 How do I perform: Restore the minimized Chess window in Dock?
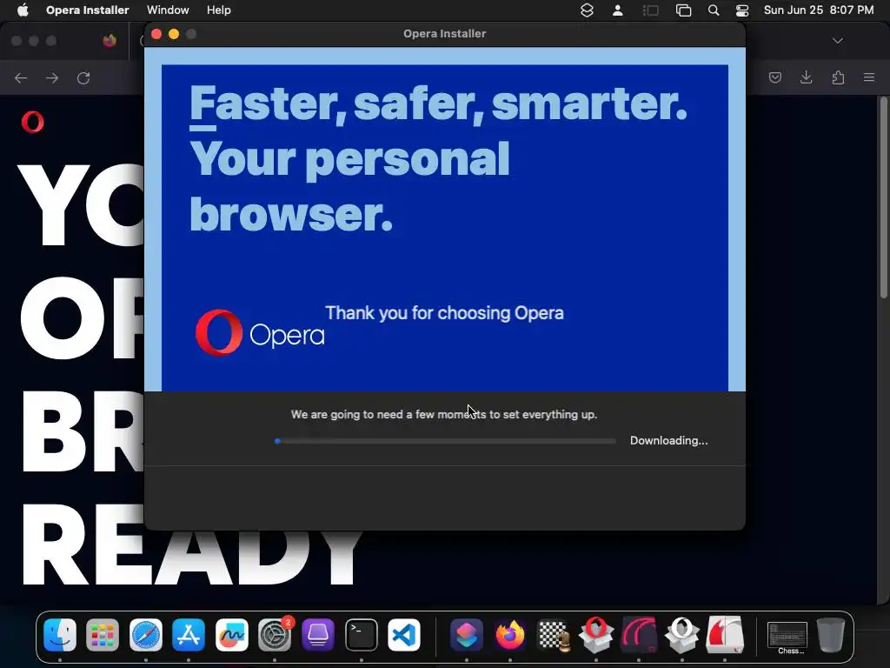pos(787,636)
